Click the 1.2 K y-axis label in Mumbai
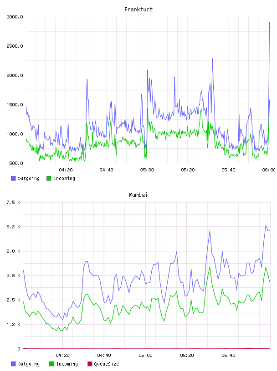 coord(13,324)
